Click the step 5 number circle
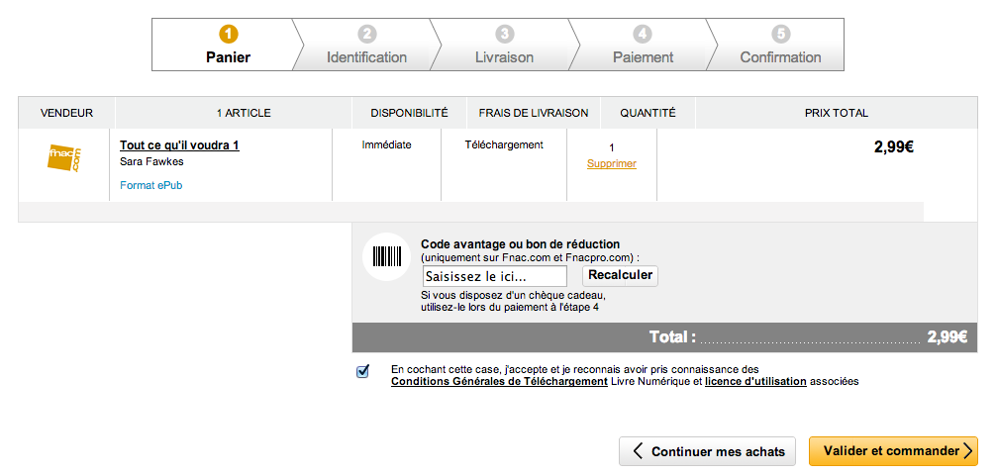The height and width of the screenshot is (474, 997). [781, 34]
